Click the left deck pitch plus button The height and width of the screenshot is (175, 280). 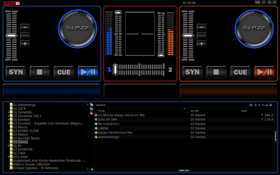click(25, 44)
